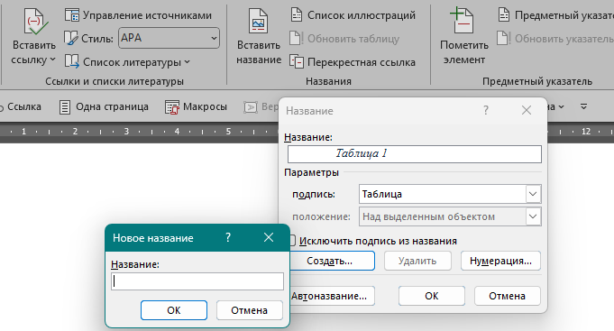Viewport: 614px width, 331px height.
Task: Click the Ссылка quick access item
Action: point(21,106)
